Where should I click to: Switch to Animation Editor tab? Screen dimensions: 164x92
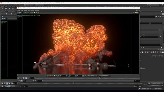[11, 12]
